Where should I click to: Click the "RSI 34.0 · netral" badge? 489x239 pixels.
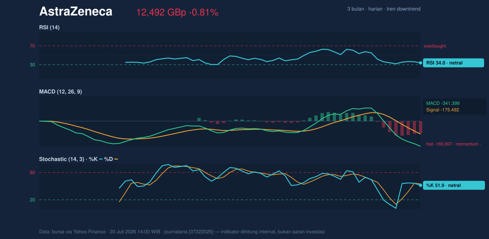(x=454, y=63)
